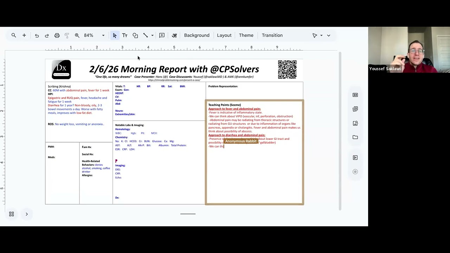The image size is (450, 253).
Task: Collapse the menus with chevron
Action: click(329, 35)
